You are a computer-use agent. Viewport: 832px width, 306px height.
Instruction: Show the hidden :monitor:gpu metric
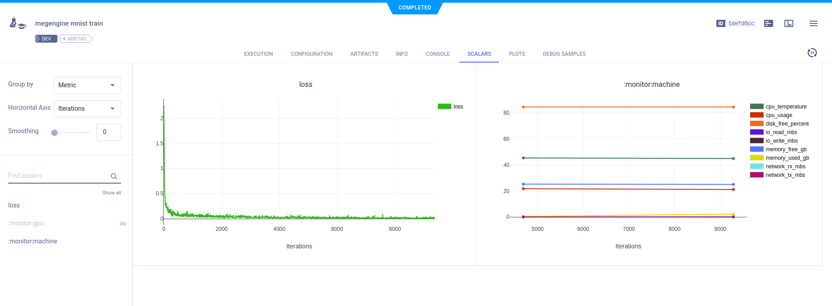click(122, 224)
